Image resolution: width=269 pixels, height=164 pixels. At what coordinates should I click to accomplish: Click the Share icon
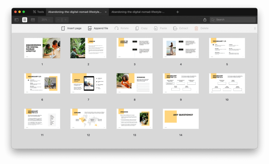click(x=205, y=20)
